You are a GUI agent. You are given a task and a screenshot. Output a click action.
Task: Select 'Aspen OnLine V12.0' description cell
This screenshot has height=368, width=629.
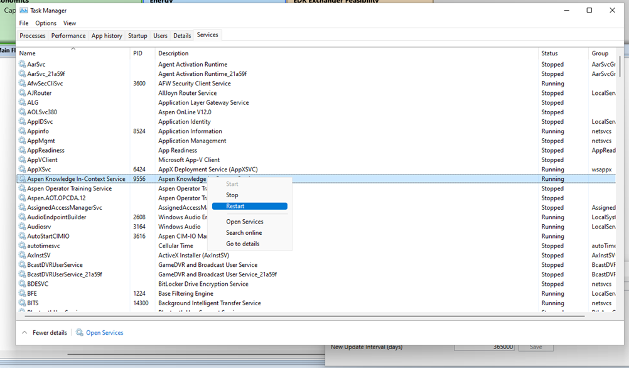(x=185, y=112)
